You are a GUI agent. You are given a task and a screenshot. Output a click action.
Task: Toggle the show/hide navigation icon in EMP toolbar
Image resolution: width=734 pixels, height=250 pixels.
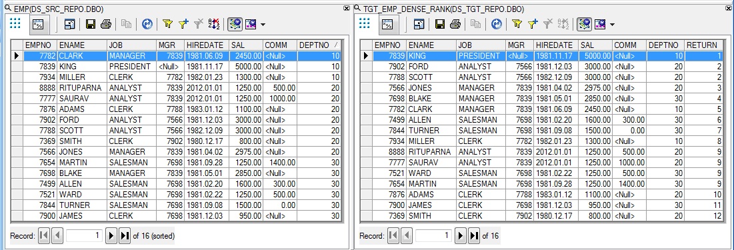tap(235, 25)
